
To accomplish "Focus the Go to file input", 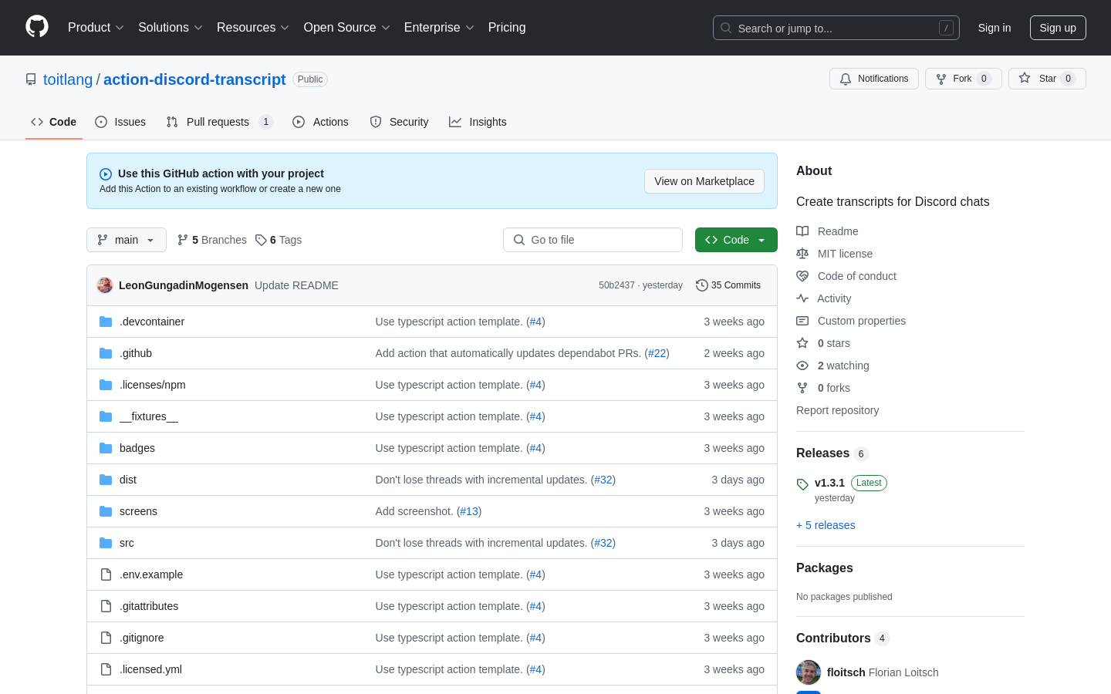I will tap(593, 240).
